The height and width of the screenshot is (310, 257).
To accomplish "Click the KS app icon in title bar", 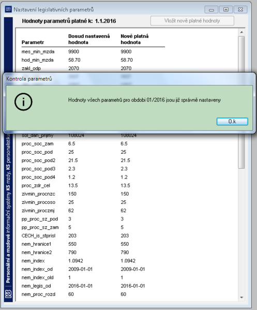I will [x=8, y=9].
